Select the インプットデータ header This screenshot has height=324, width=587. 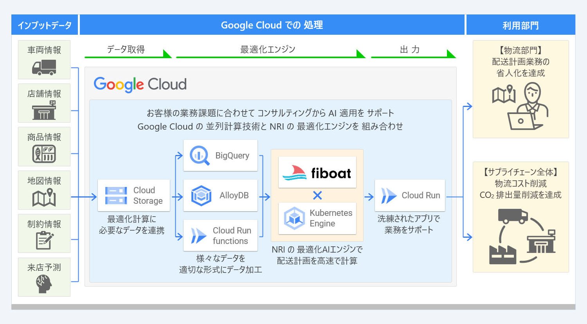coord(45,25)
